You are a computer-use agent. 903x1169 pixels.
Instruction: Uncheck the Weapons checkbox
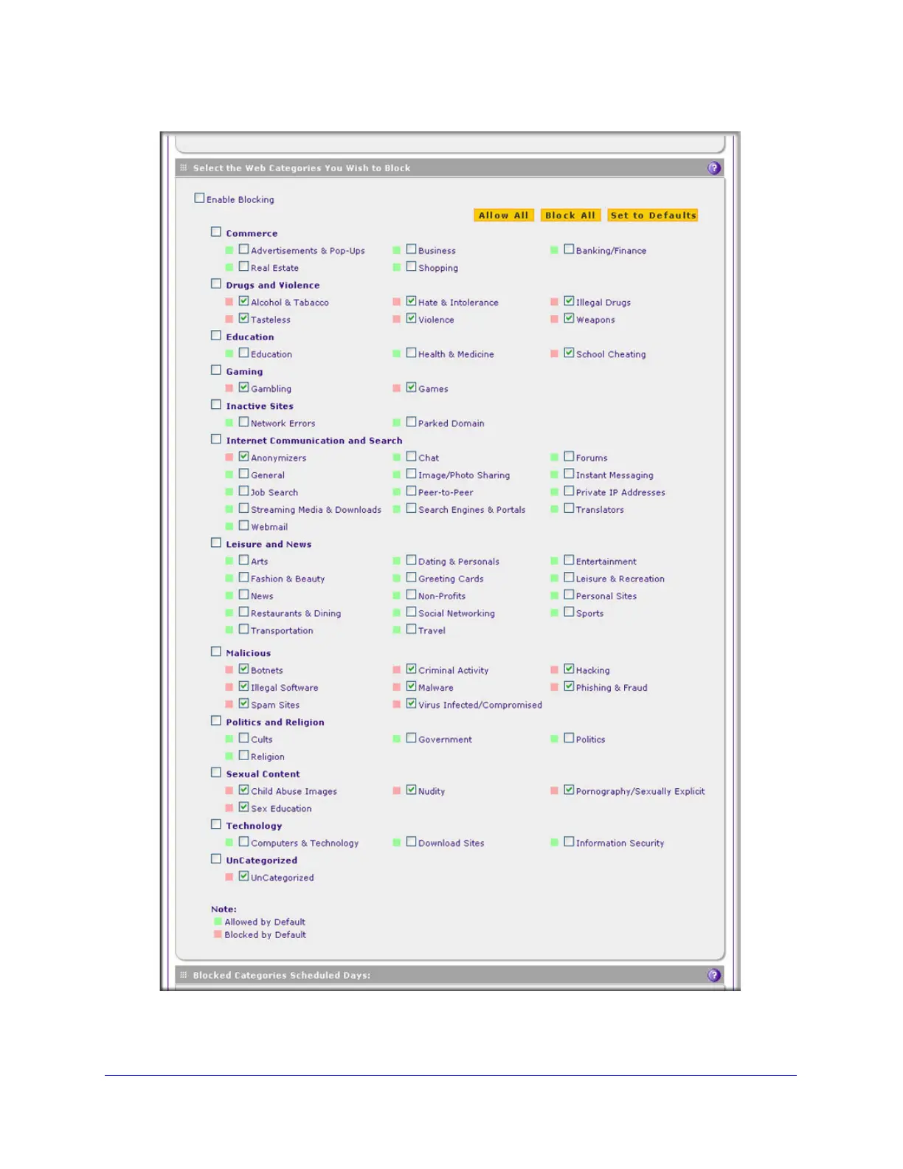569,318
